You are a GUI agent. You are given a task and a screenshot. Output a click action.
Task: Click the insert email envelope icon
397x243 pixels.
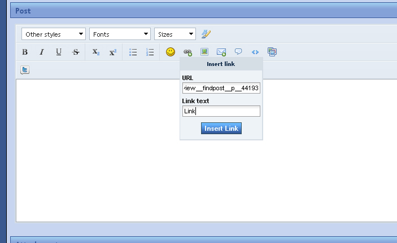(221, 52)
